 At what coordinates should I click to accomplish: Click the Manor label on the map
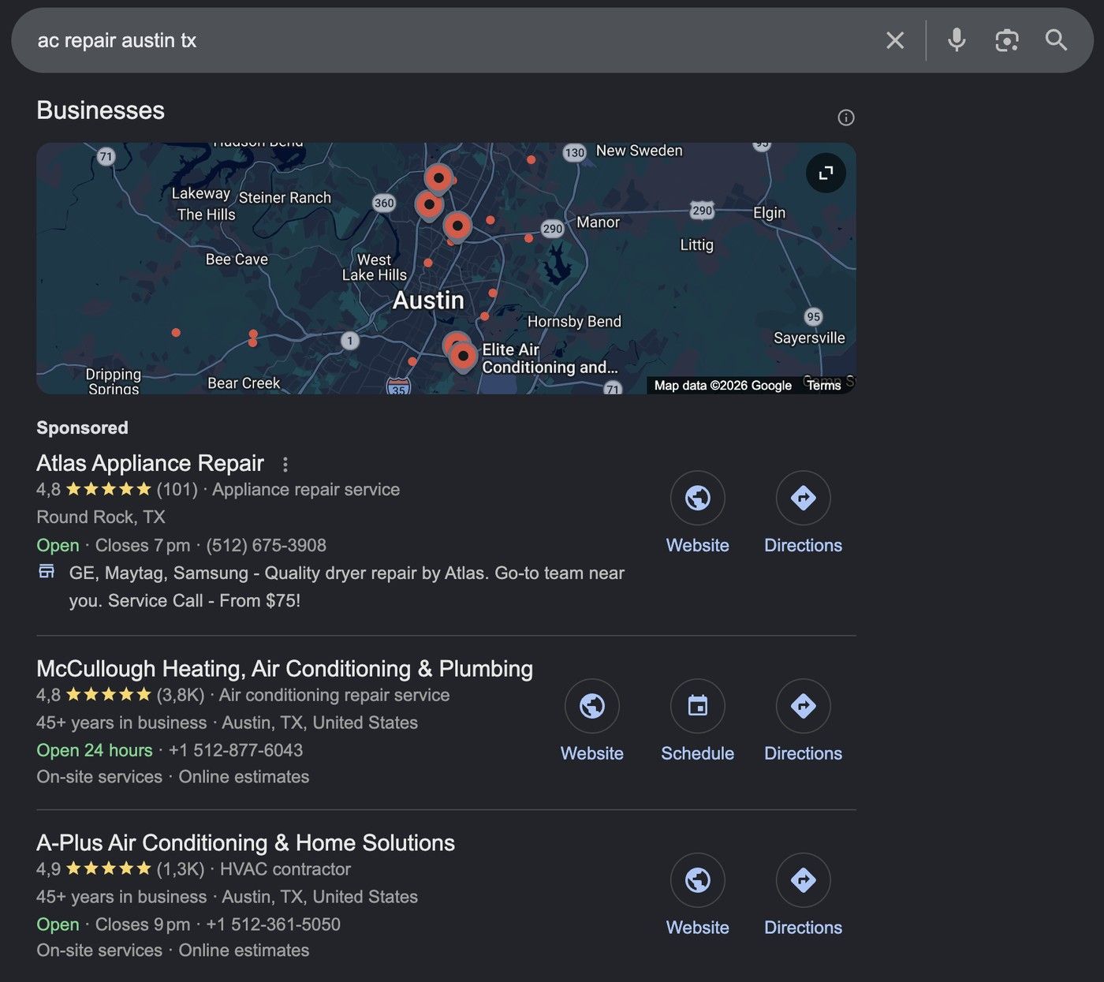tap(598, 222)
